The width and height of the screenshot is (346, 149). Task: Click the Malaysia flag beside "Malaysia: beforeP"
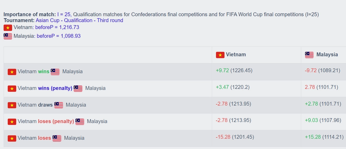click(8, 36)
